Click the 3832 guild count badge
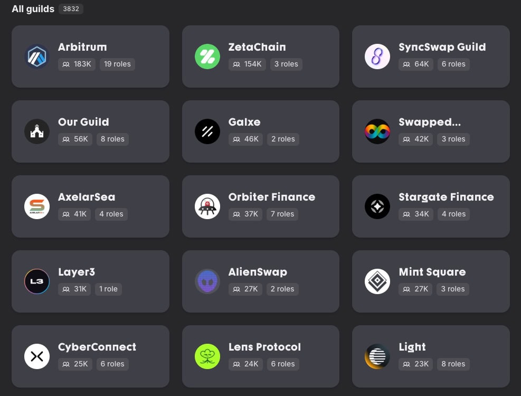This screenshot has height=396, width=521. [71, 9]
